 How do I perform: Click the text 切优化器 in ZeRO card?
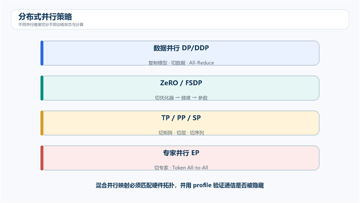click(x=164, y=97)
